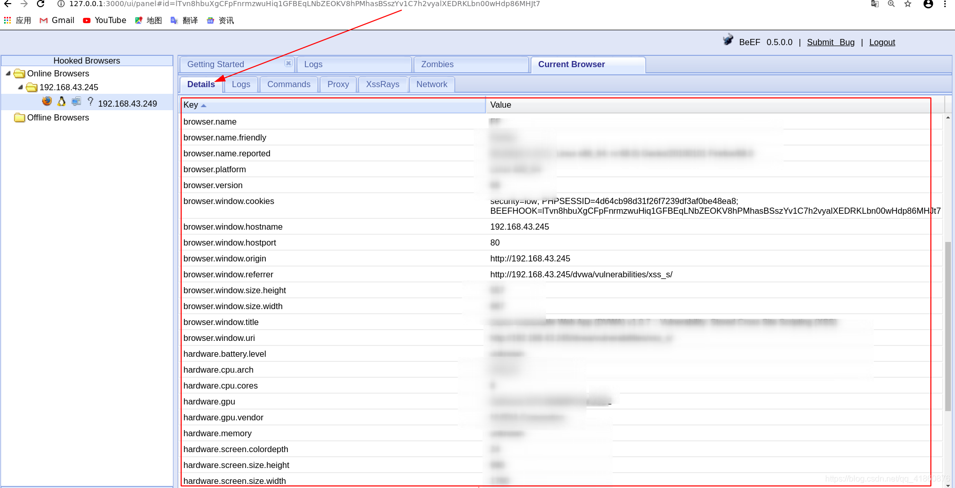Click the Submit Bug link
This screenshot has height=488, width=955.
[831, 42]
